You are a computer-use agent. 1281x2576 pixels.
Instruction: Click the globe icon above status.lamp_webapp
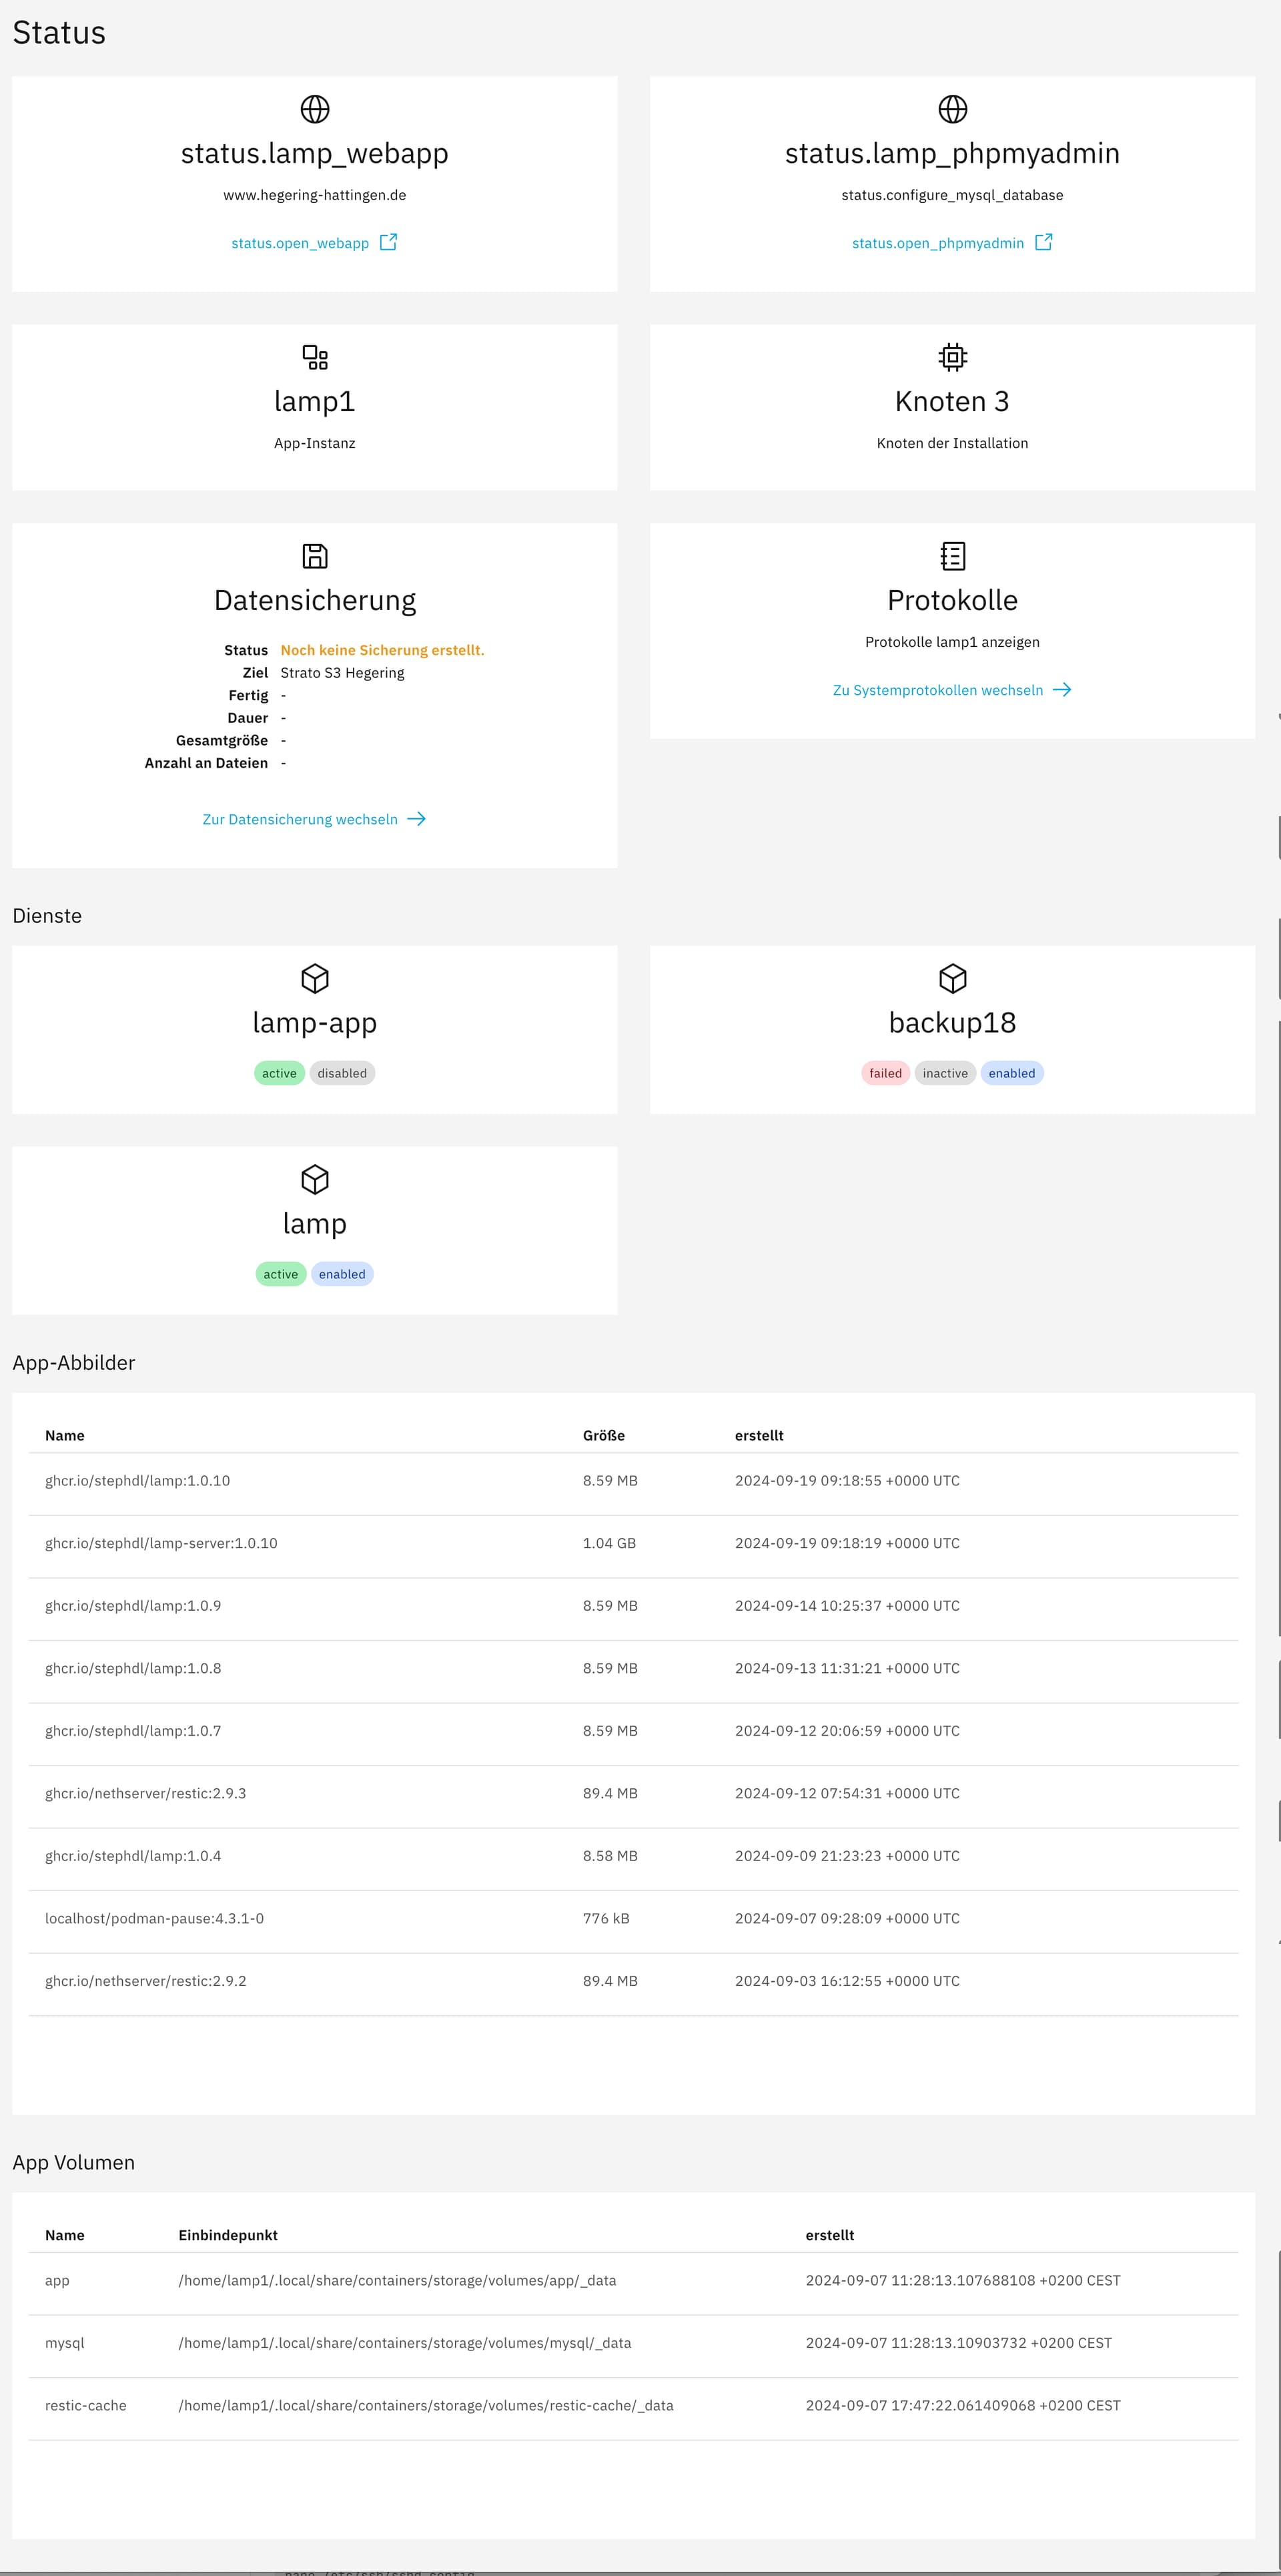[315, 109]
